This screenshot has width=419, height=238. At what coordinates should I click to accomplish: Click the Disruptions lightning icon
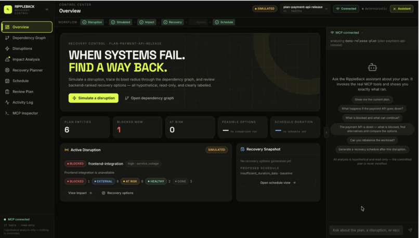7,49
